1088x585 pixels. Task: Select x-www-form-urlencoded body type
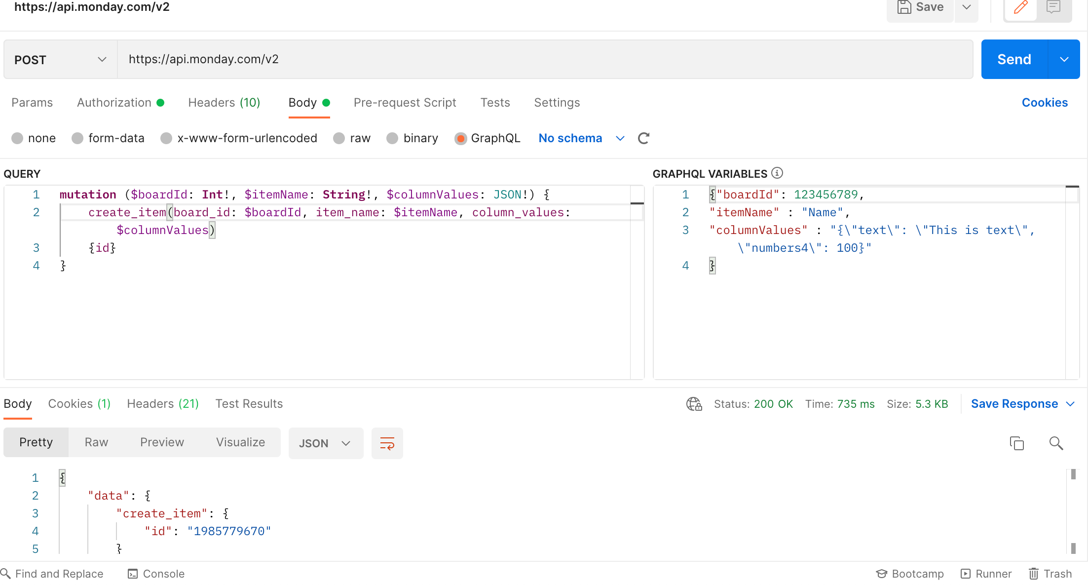pos(166,138)
